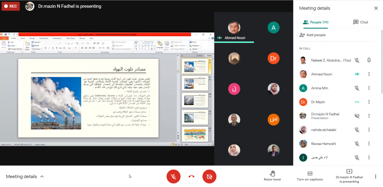Click Dr.mazin N Fadhel is presenting button
The height and width of the screenshot is (187, 383).
[x=349, y=176]
